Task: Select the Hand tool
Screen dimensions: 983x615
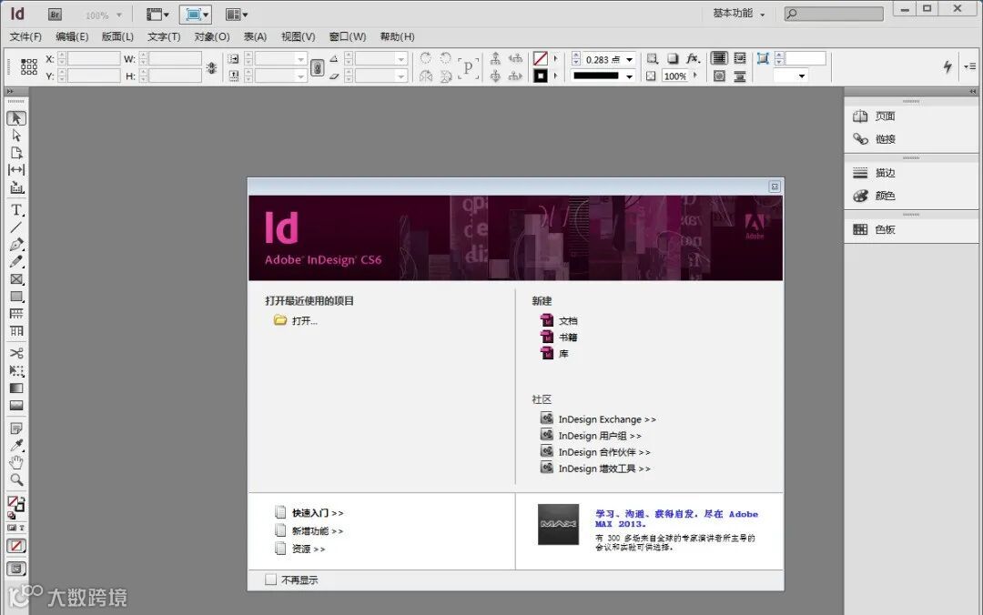Action: (16, 463)
